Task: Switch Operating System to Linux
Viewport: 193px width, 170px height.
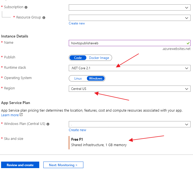Action: click(x=78, y=78)
